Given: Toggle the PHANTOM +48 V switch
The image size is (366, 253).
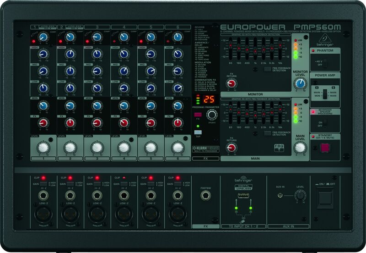Looking at the screenshot, I should click(325, 63).
